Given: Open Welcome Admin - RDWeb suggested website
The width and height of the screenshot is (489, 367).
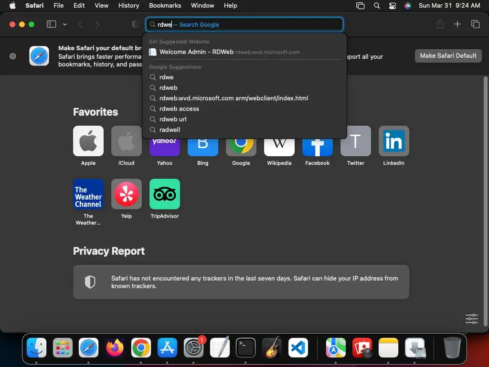Looking at the screenshot, I should pos(244,52).
